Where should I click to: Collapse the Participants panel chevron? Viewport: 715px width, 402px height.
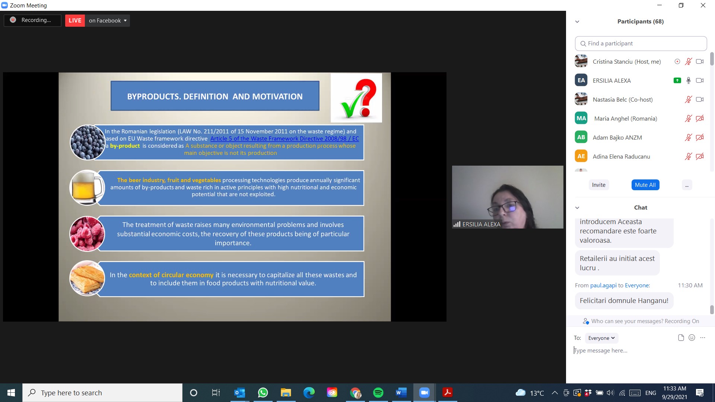[577, 22]
